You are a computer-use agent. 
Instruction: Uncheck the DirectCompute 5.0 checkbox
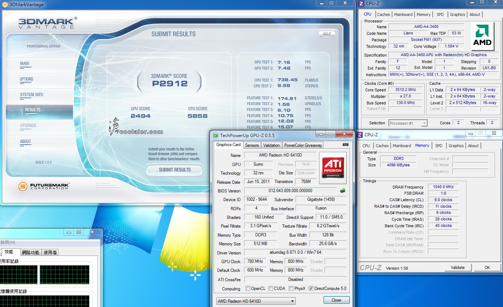point(311,289)
